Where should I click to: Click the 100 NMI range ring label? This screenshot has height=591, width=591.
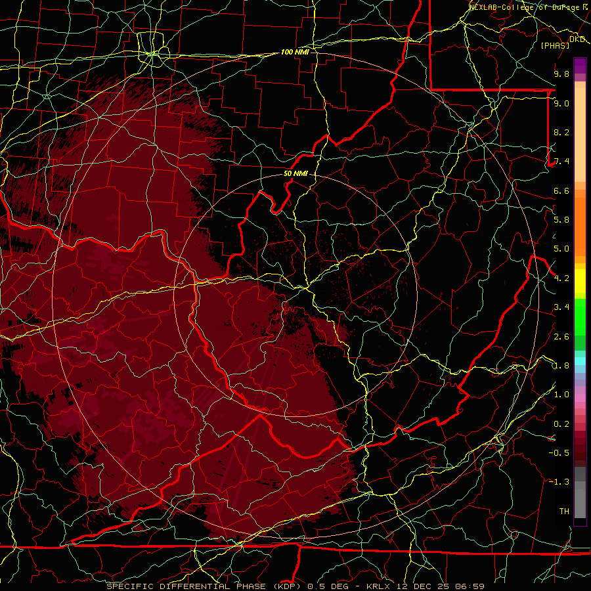tap(295, 52)
